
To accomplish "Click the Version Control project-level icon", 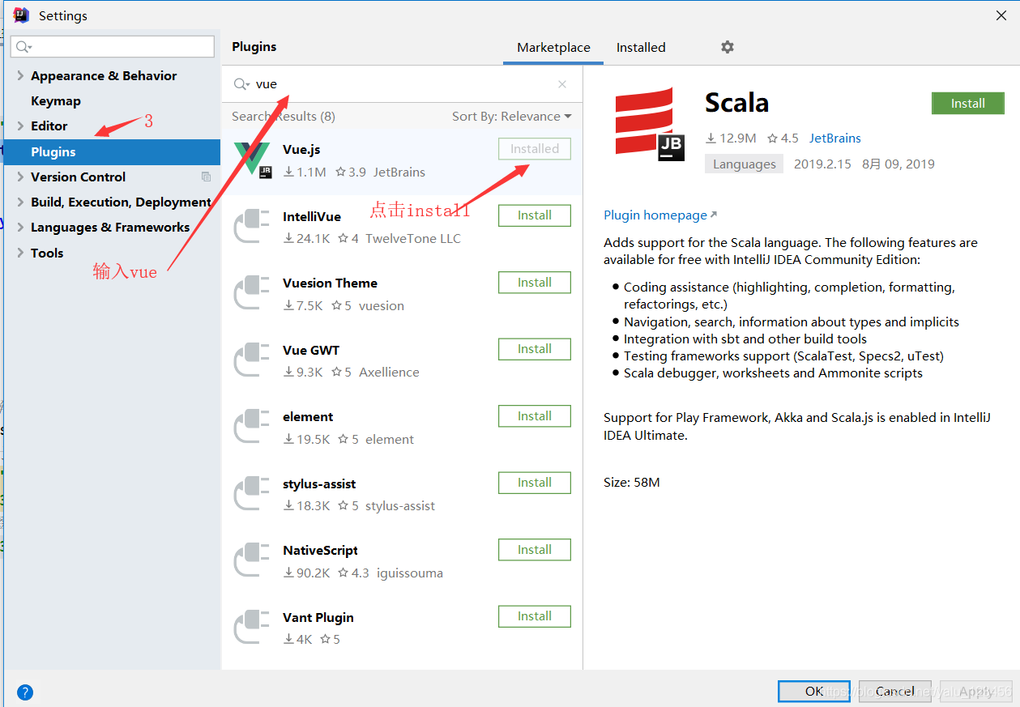I will coord(206,177).
